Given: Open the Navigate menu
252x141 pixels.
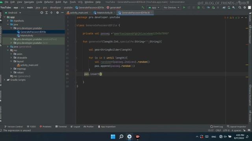Looking at the screenshot, I should pos(29,2).
